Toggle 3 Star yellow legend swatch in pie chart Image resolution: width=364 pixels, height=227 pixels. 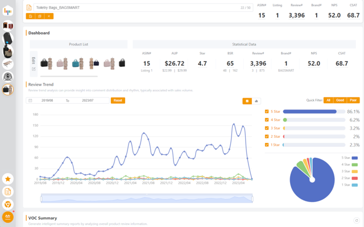point(354,171)
